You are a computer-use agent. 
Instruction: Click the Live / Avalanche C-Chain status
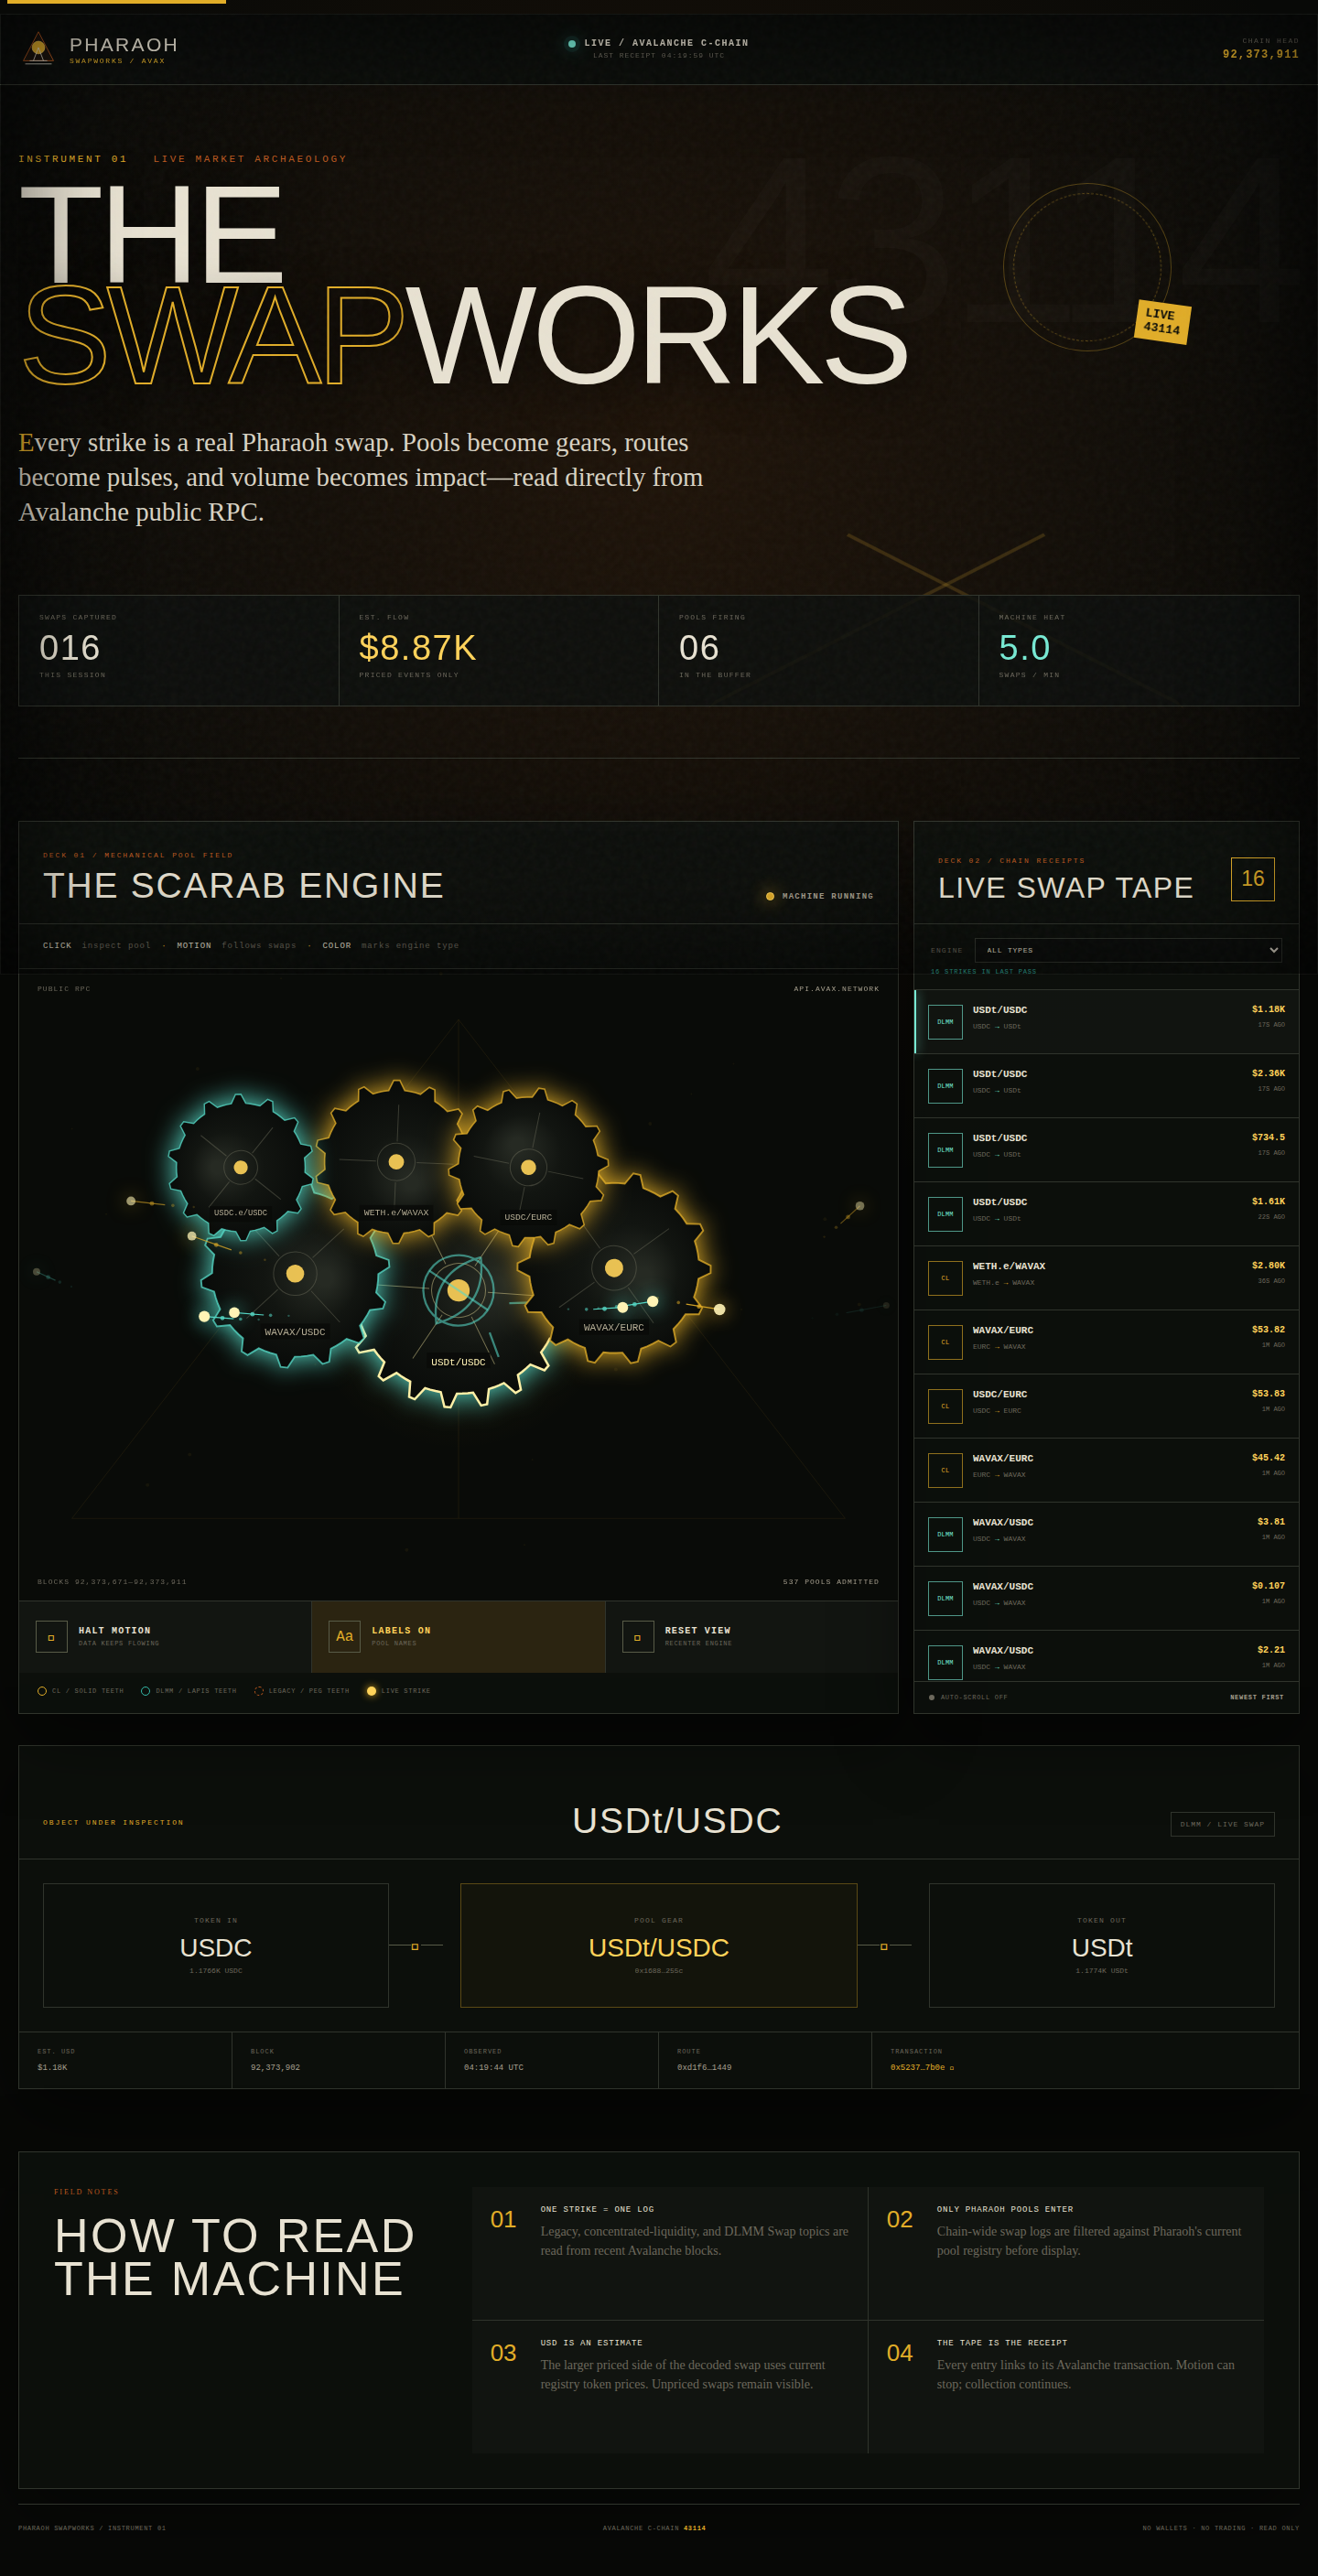click(658, 43)
